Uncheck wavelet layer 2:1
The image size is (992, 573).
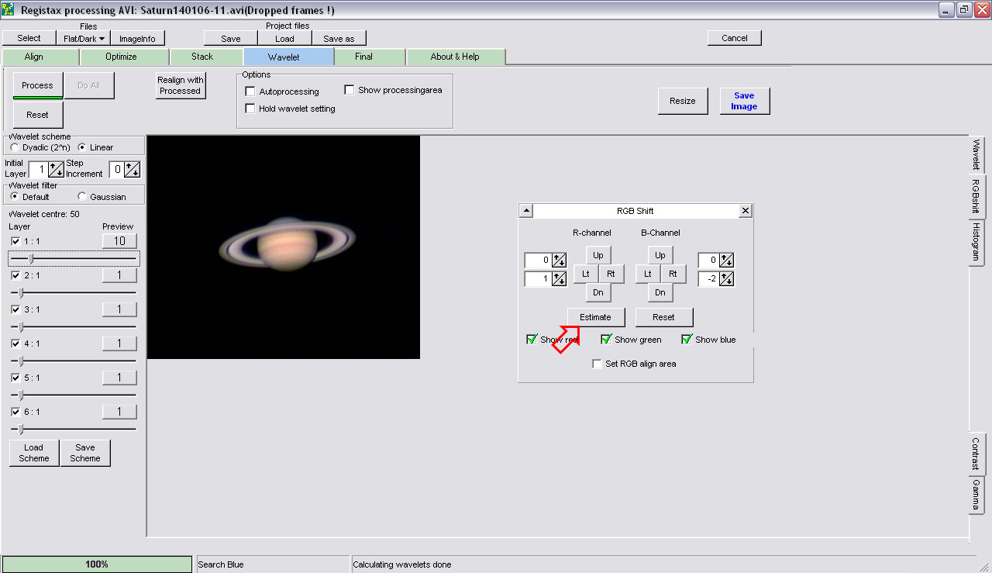pyautogui.click(x=15, y=275)
